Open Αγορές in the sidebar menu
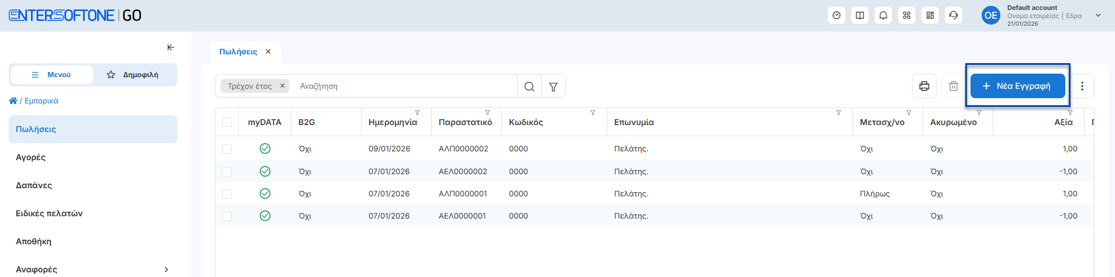Image resolution: width=1115 pixels, height=277 pixels. coord(31,157)
